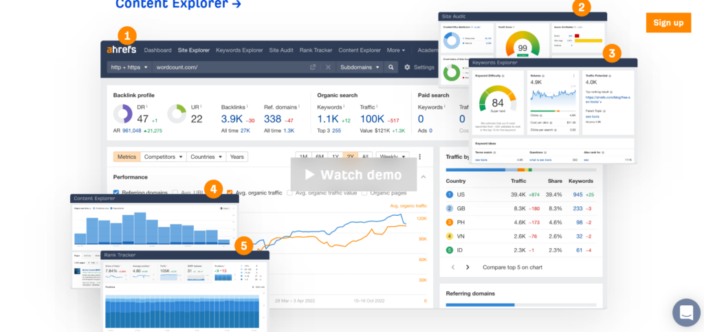Click the Rank Tracker positions chart

pos(182,311)
